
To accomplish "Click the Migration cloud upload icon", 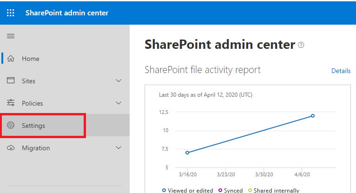I will point(11,148).
